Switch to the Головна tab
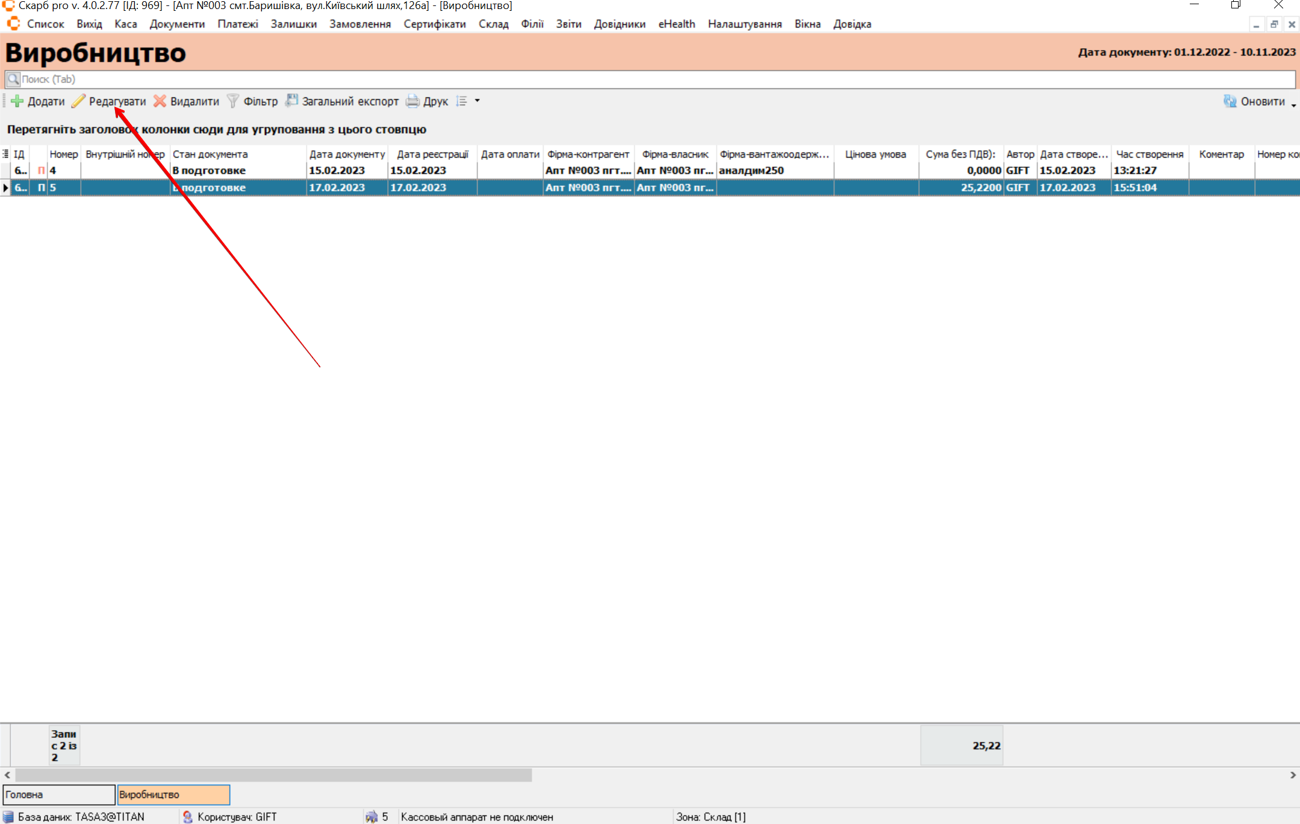 58,795
